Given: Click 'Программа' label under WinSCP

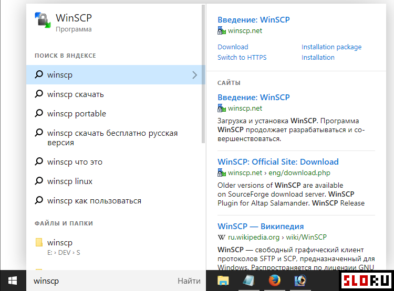Looking at the screenshot, I should [x=74, y=29].
